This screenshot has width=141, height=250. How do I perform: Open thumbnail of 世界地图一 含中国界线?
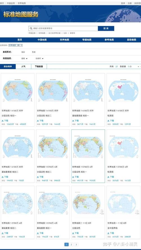click(x=123, y=203)
